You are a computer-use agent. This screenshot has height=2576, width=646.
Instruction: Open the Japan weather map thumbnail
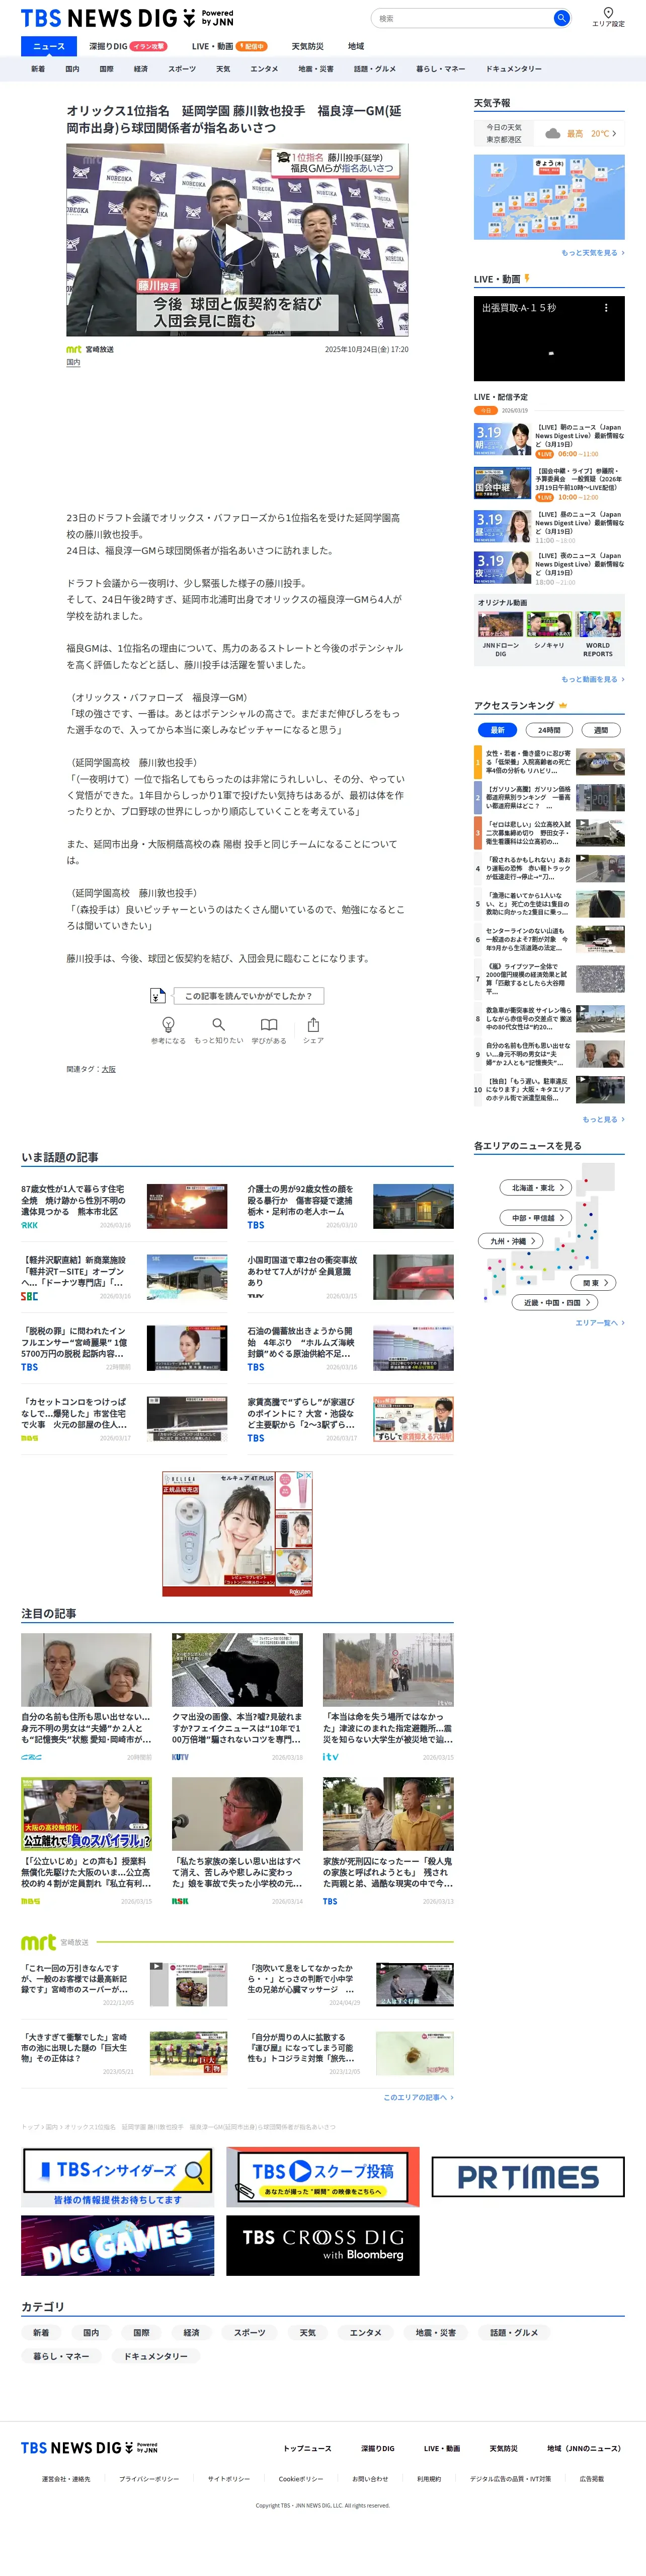pos(549,197)
